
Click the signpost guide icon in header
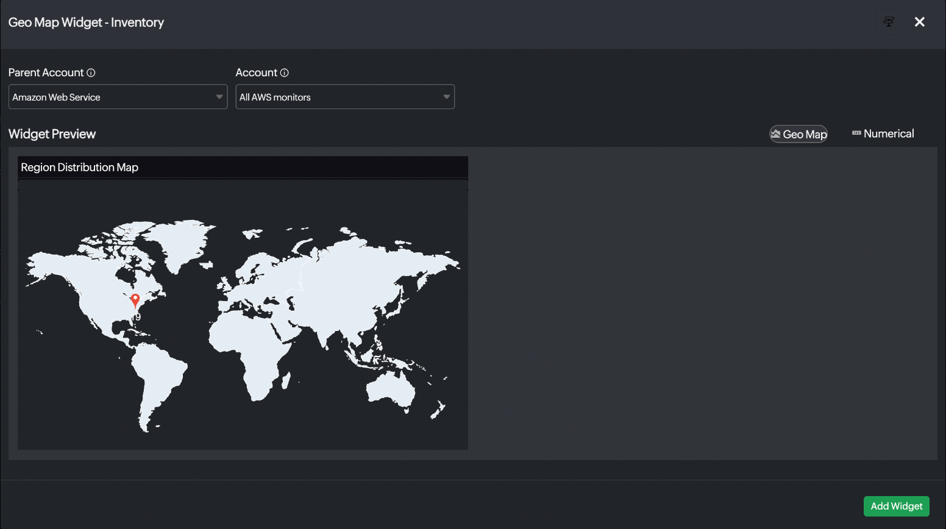pyautogui.click(x=889, y=22)
